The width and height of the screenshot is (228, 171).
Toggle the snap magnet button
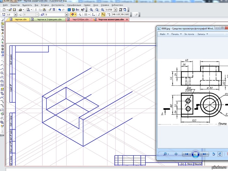point(73,15)
